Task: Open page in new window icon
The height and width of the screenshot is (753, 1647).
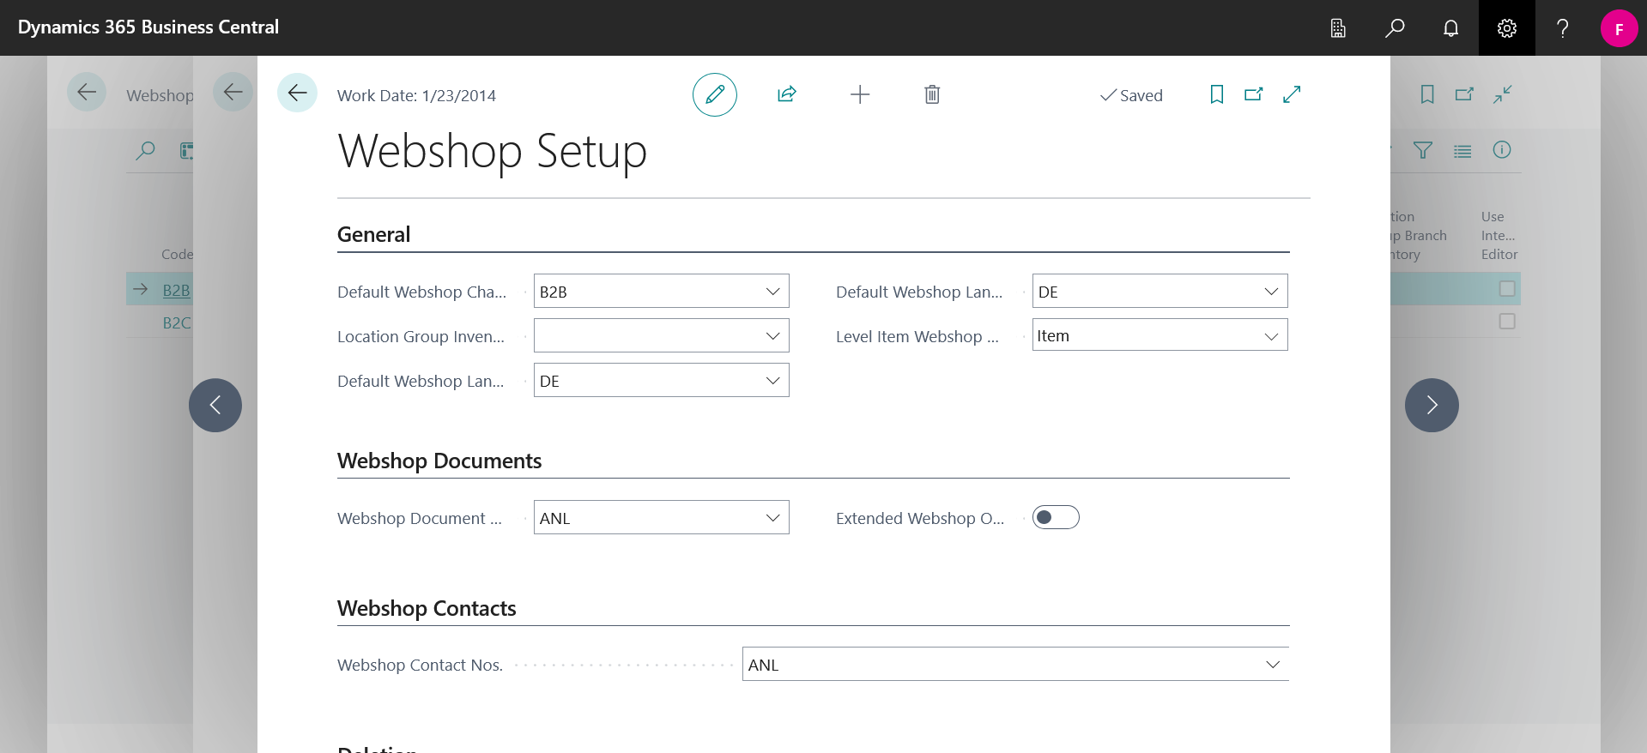Action: tap(1254, 94)
